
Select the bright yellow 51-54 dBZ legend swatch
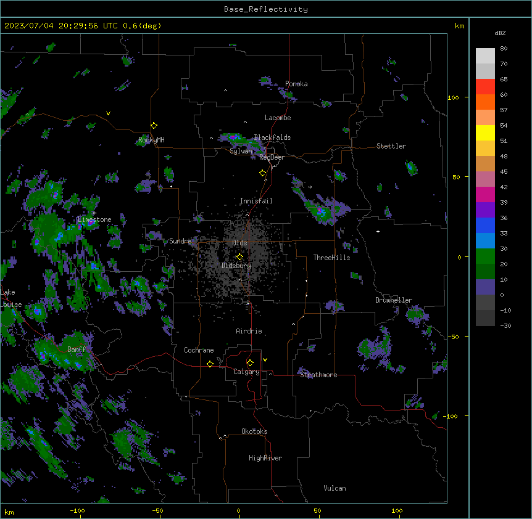[x=485, y=133]
